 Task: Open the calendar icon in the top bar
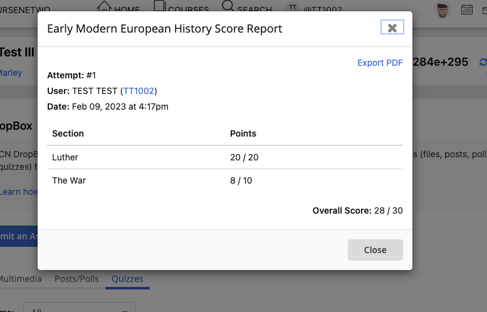point(466,9)
